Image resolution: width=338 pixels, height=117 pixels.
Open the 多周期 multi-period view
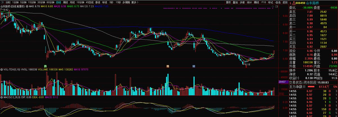coord(126,2)
